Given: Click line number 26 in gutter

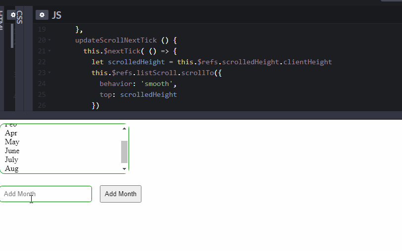Looking at the screenshot, I should coord(42,106).
